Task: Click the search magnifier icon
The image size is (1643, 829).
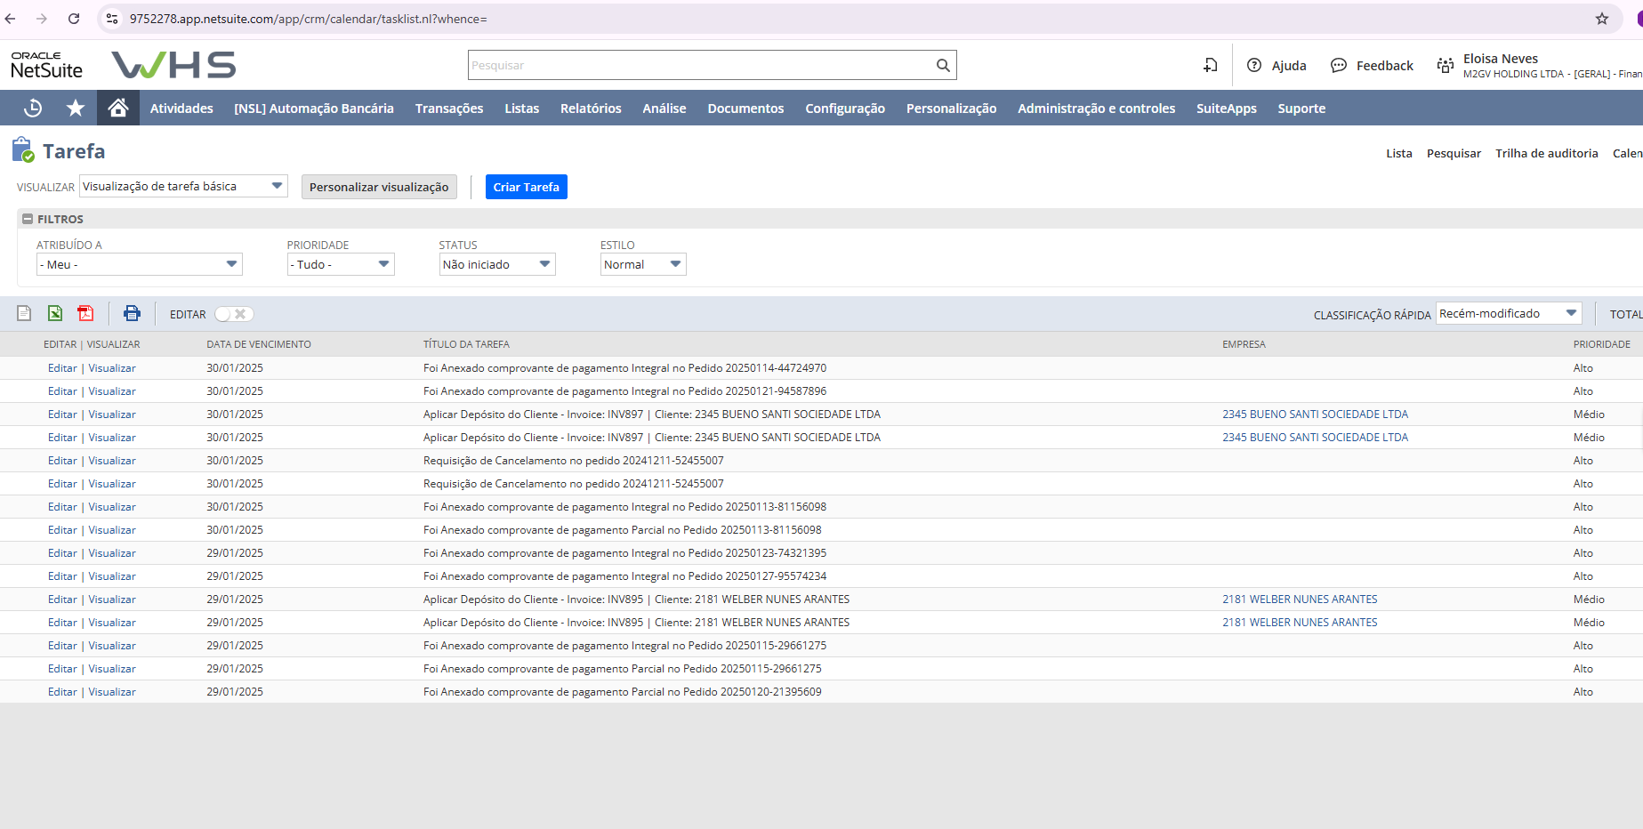Action: [943, 65]
